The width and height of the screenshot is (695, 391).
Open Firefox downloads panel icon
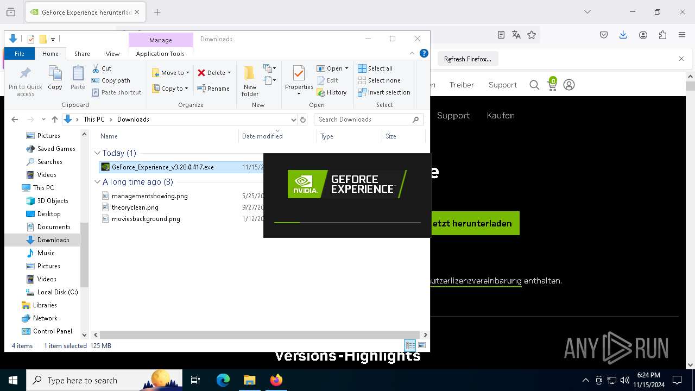pos(623,35)
